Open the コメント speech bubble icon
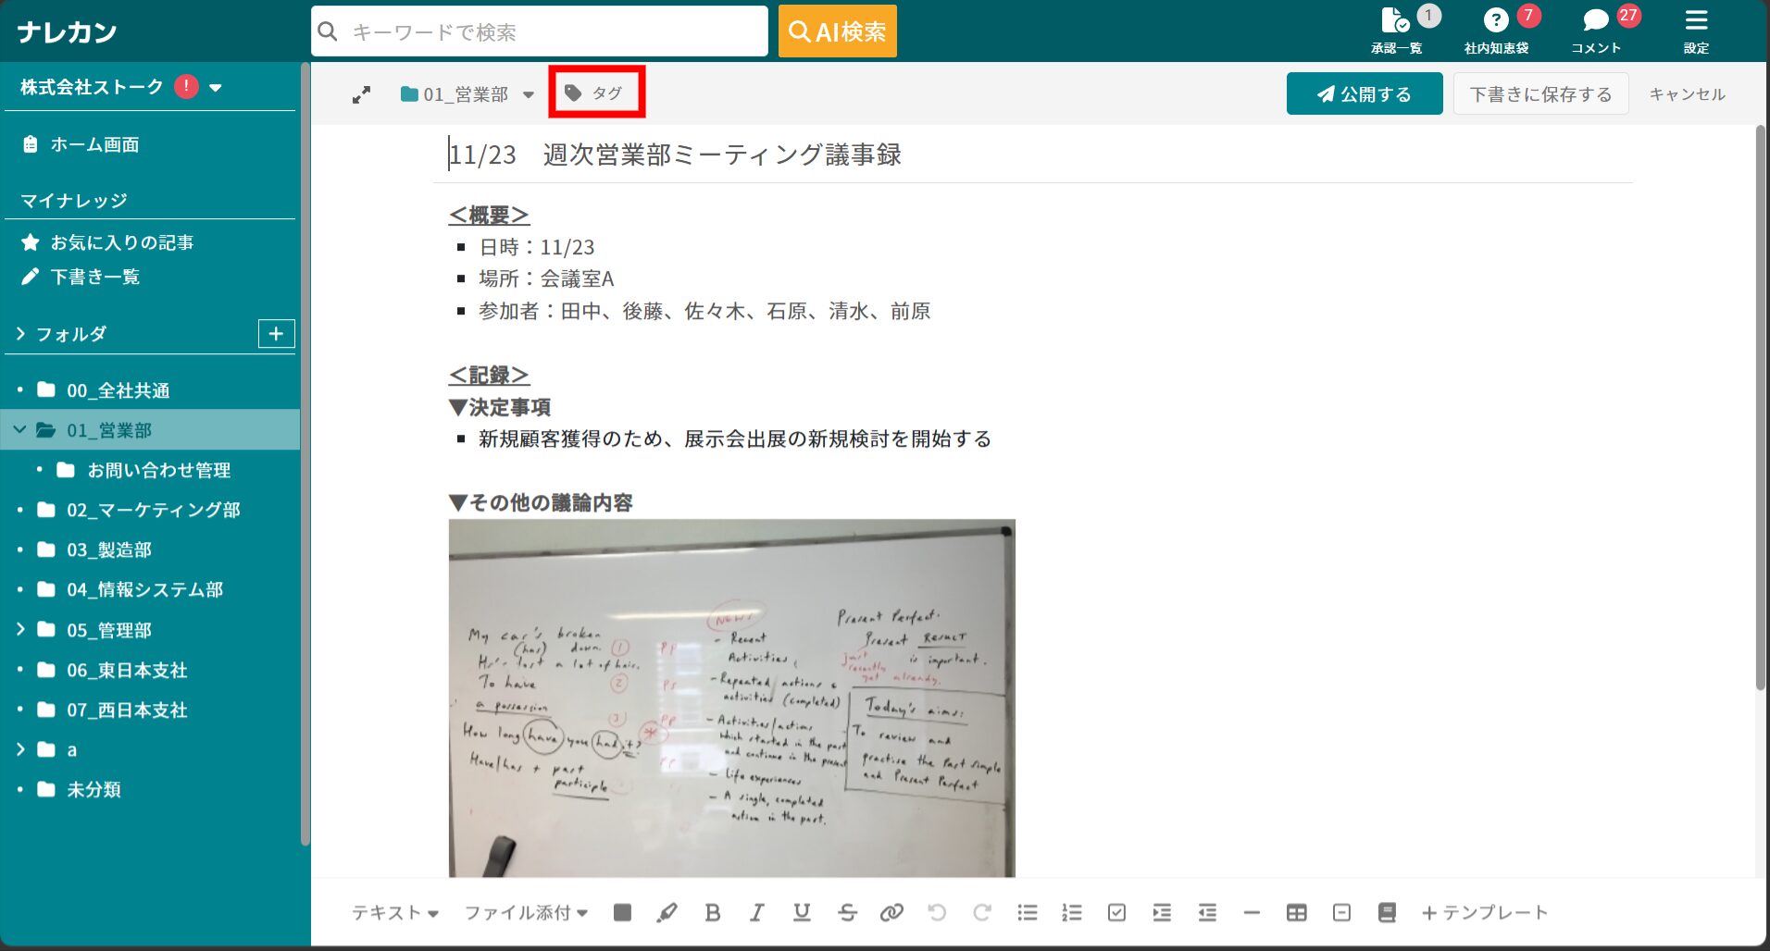The width and height of the screenshot is (1770, 951). click(1596, 30)
